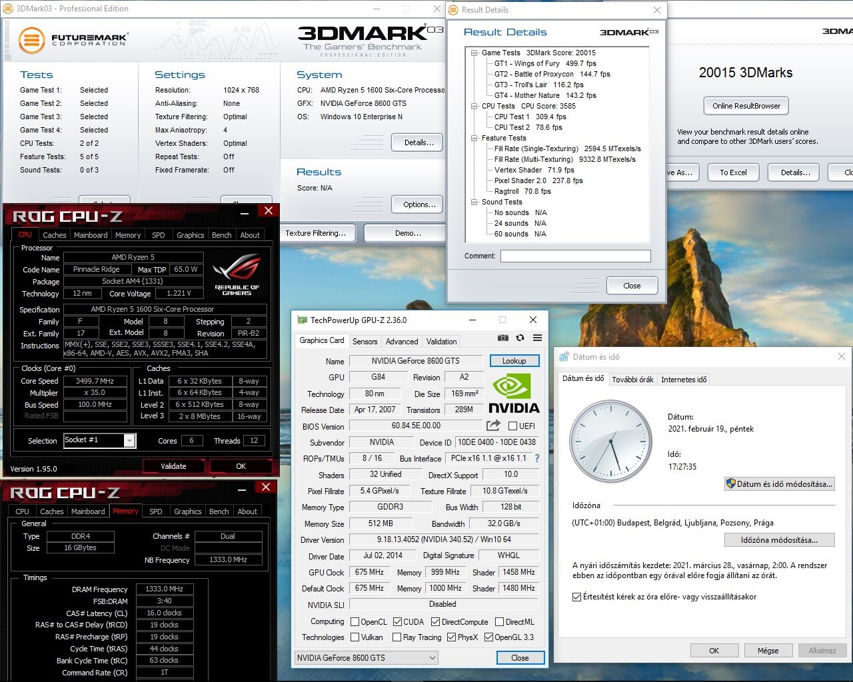The image size is (853, 682).
Task: Toggle the CUDA checkbox
Action: click(398, 621)
